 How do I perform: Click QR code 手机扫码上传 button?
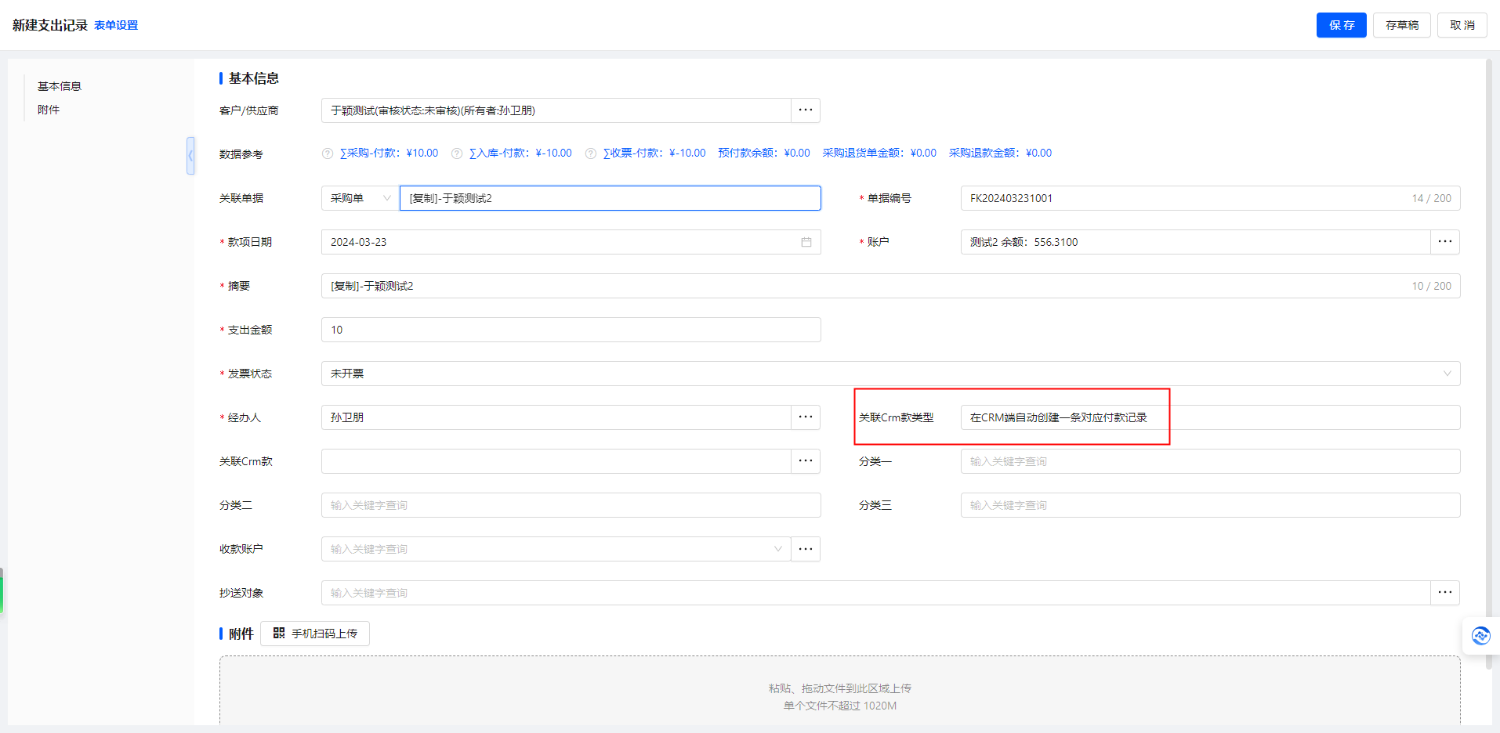pos(315,634)
